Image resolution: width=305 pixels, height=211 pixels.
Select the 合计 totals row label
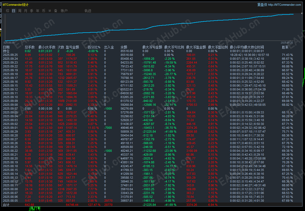click(x=6, y=205)
